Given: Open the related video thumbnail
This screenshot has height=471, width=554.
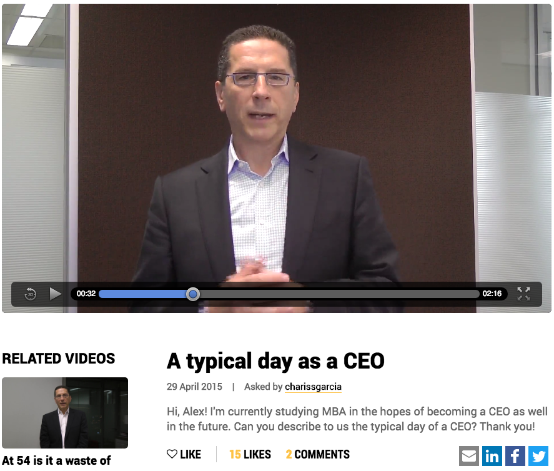Looking at the screenshot, I should (x=65, y=413).
